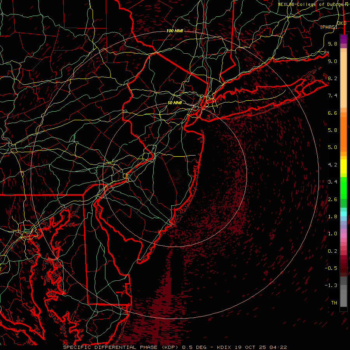Click the yellow segment of the color bar
This screenshot has width=350, height=350.
click(x=343, y=166)
